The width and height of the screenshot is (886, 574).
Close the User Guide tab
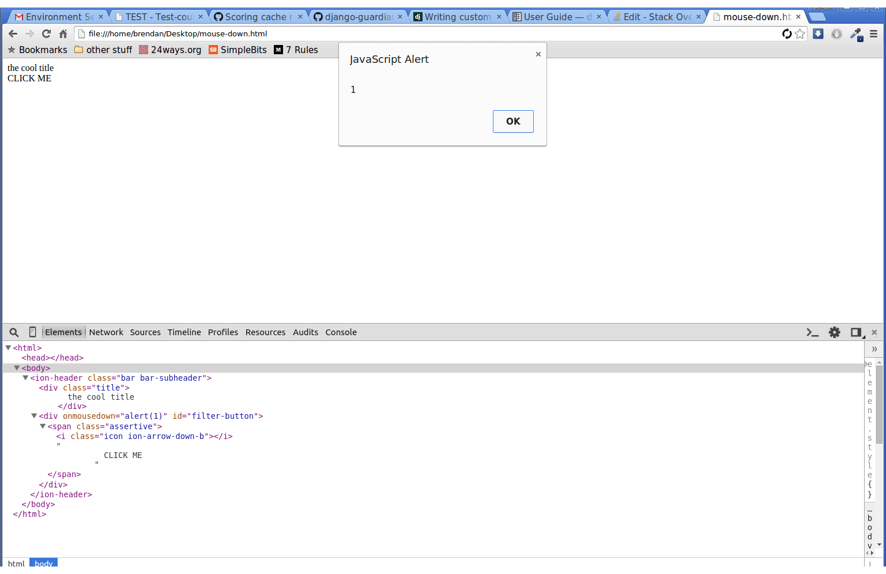[x=599, y=17]
